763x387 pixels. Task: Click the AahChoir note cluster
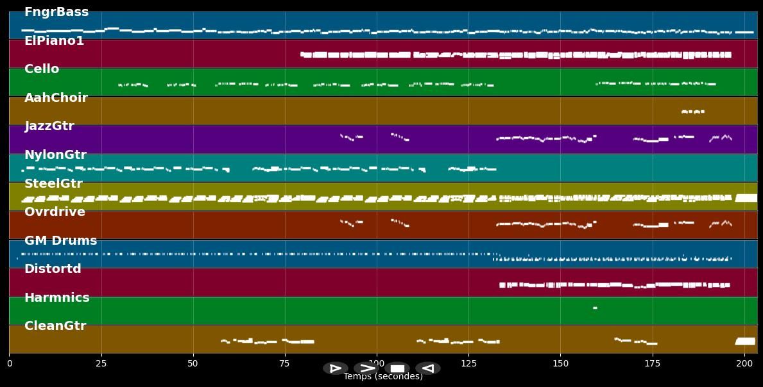tap(692, 111)
